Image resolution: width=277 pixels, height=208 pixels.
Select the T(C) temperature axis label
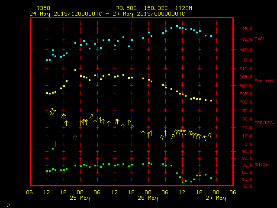259,39
